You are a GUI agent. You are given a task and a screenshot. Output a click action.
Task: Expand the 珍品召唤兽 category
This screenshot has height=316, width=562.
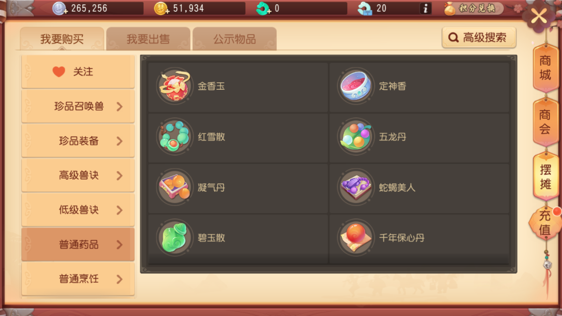(x=78, y=106)
